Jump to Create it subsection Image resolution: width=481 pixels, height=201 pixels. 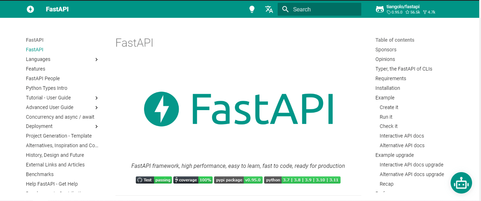[x=389, y=107]
